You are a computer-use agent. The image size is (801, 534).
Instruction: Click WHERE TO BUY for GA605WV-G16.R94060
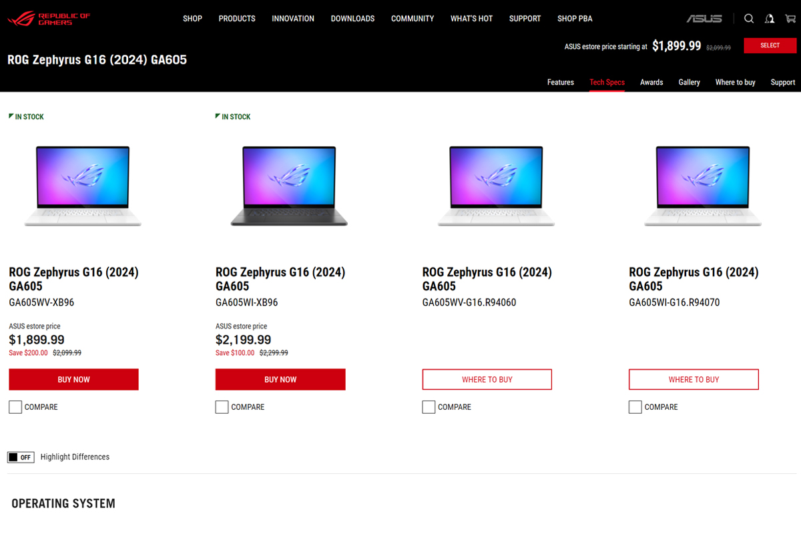coord(487,379)
